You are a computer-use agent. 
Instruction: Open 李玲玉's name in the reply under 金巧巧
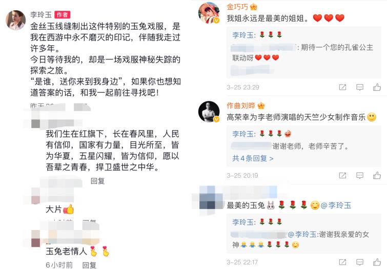click(x=243, y=35)
